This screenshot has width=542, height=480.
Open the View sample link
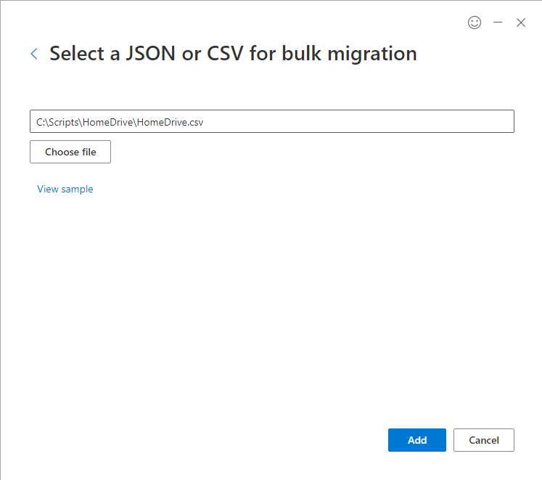65,189
